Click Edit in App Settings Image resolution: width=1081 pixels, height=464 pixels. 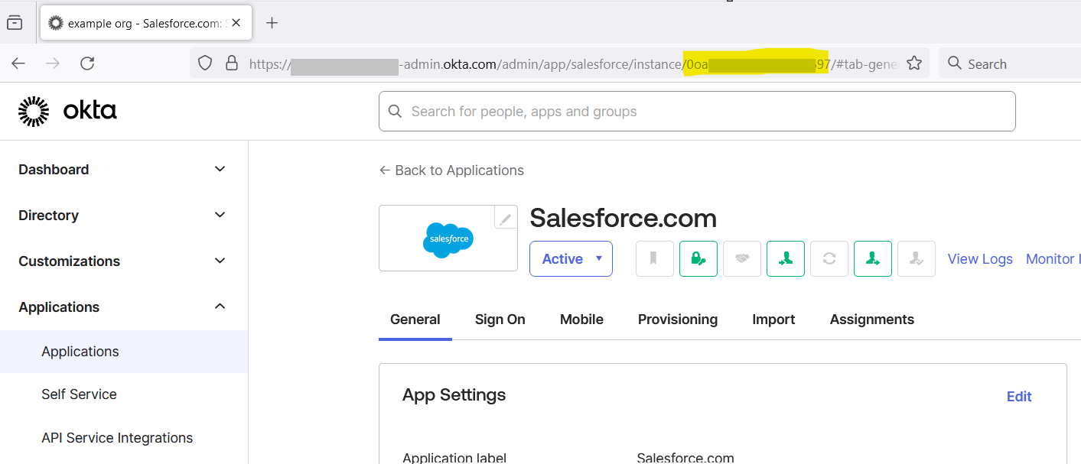click(x=1018, y=396)
